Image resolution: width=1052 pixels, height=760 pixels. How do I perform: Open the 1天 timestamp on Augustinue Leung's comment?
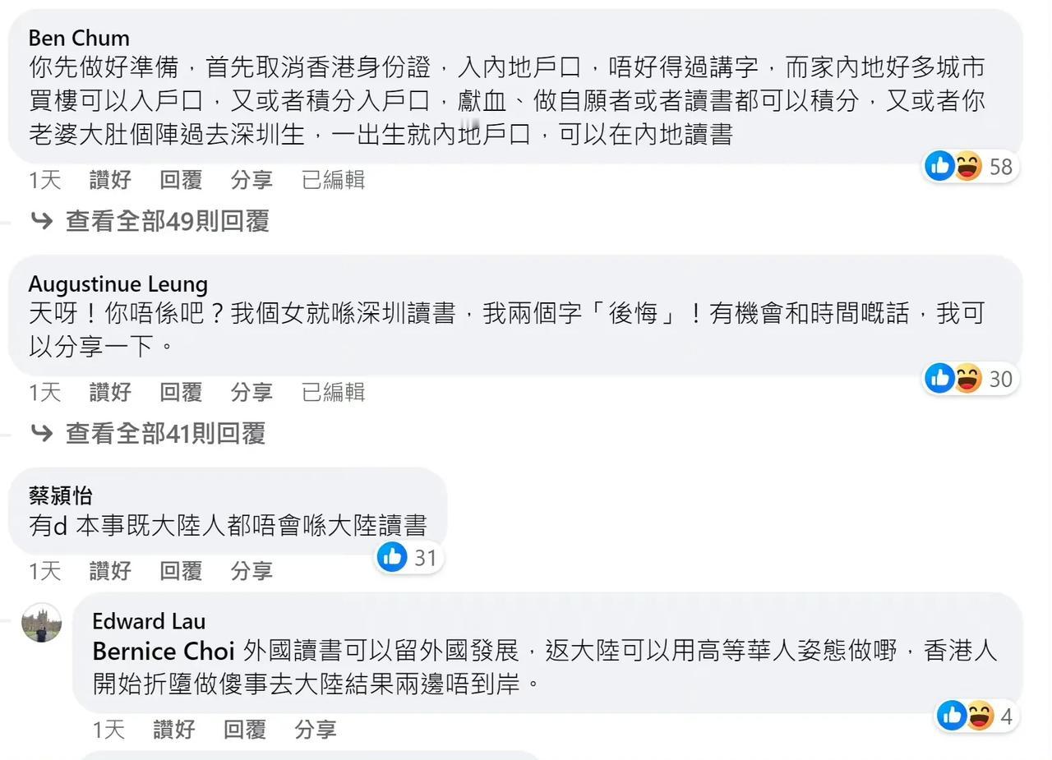click(x=45, y=393)
